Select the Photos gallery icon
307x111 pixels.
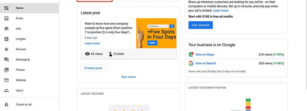(6, 70)
